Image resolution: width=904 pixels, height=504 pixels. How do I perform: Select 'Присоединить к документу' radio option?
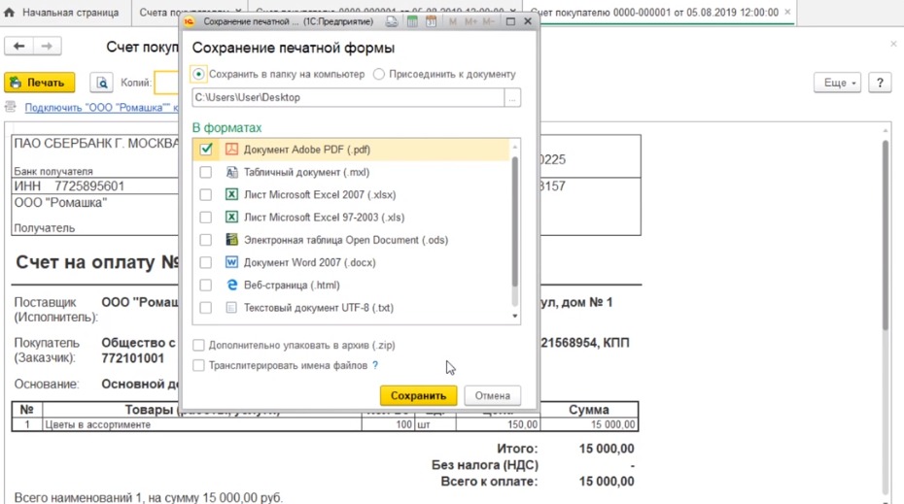379,74
